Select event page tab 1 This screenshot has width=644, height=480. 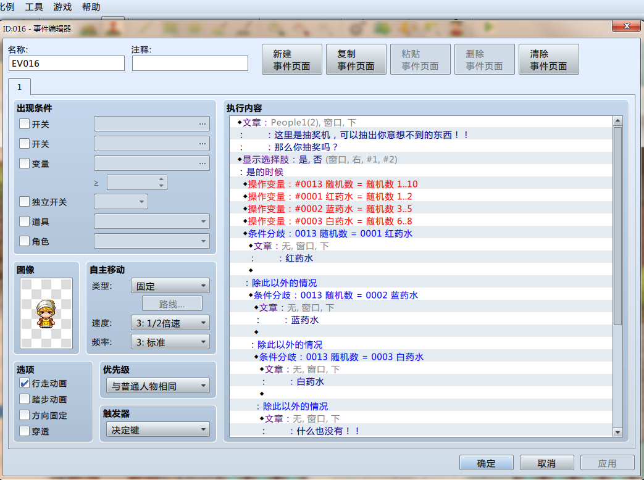click(x=19, y=87)
